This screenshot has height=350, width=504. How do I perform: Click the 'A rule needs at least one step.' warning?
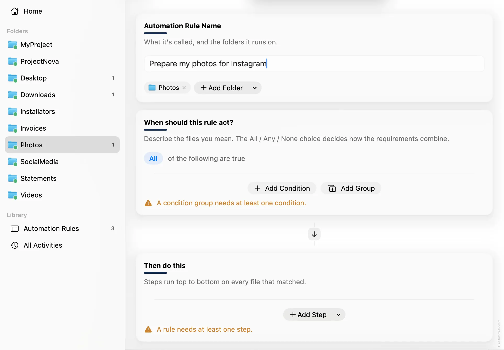[204, 329]
